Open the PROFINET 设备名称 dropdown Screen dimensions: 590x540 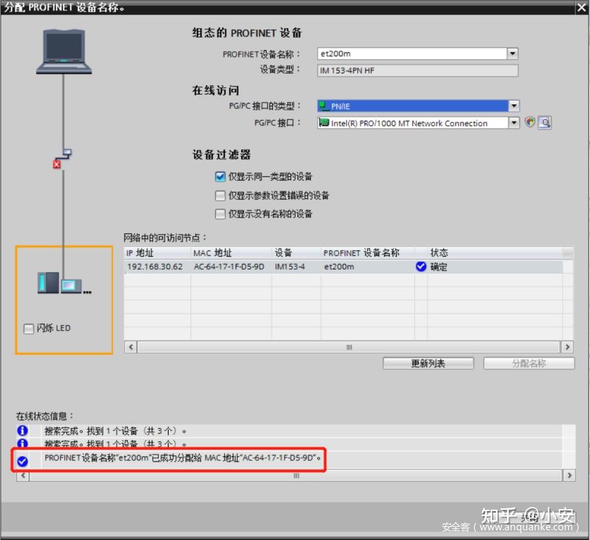(x=511, y=53)
